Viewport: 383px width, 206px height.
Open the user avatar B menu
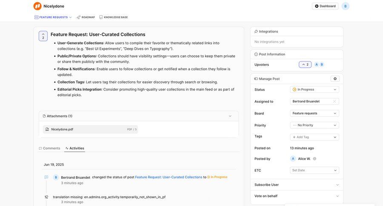point(346,6)
